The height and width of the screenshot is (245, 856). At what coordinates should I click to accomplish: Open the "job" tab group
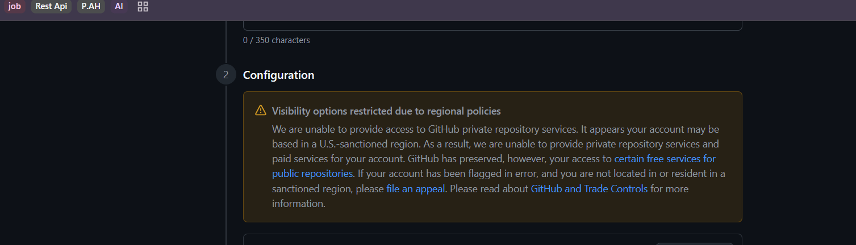click(14, 7)
